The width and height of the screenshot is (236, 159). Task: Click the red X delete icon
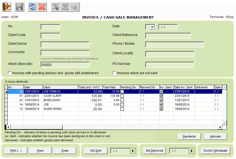click(42, 7)
